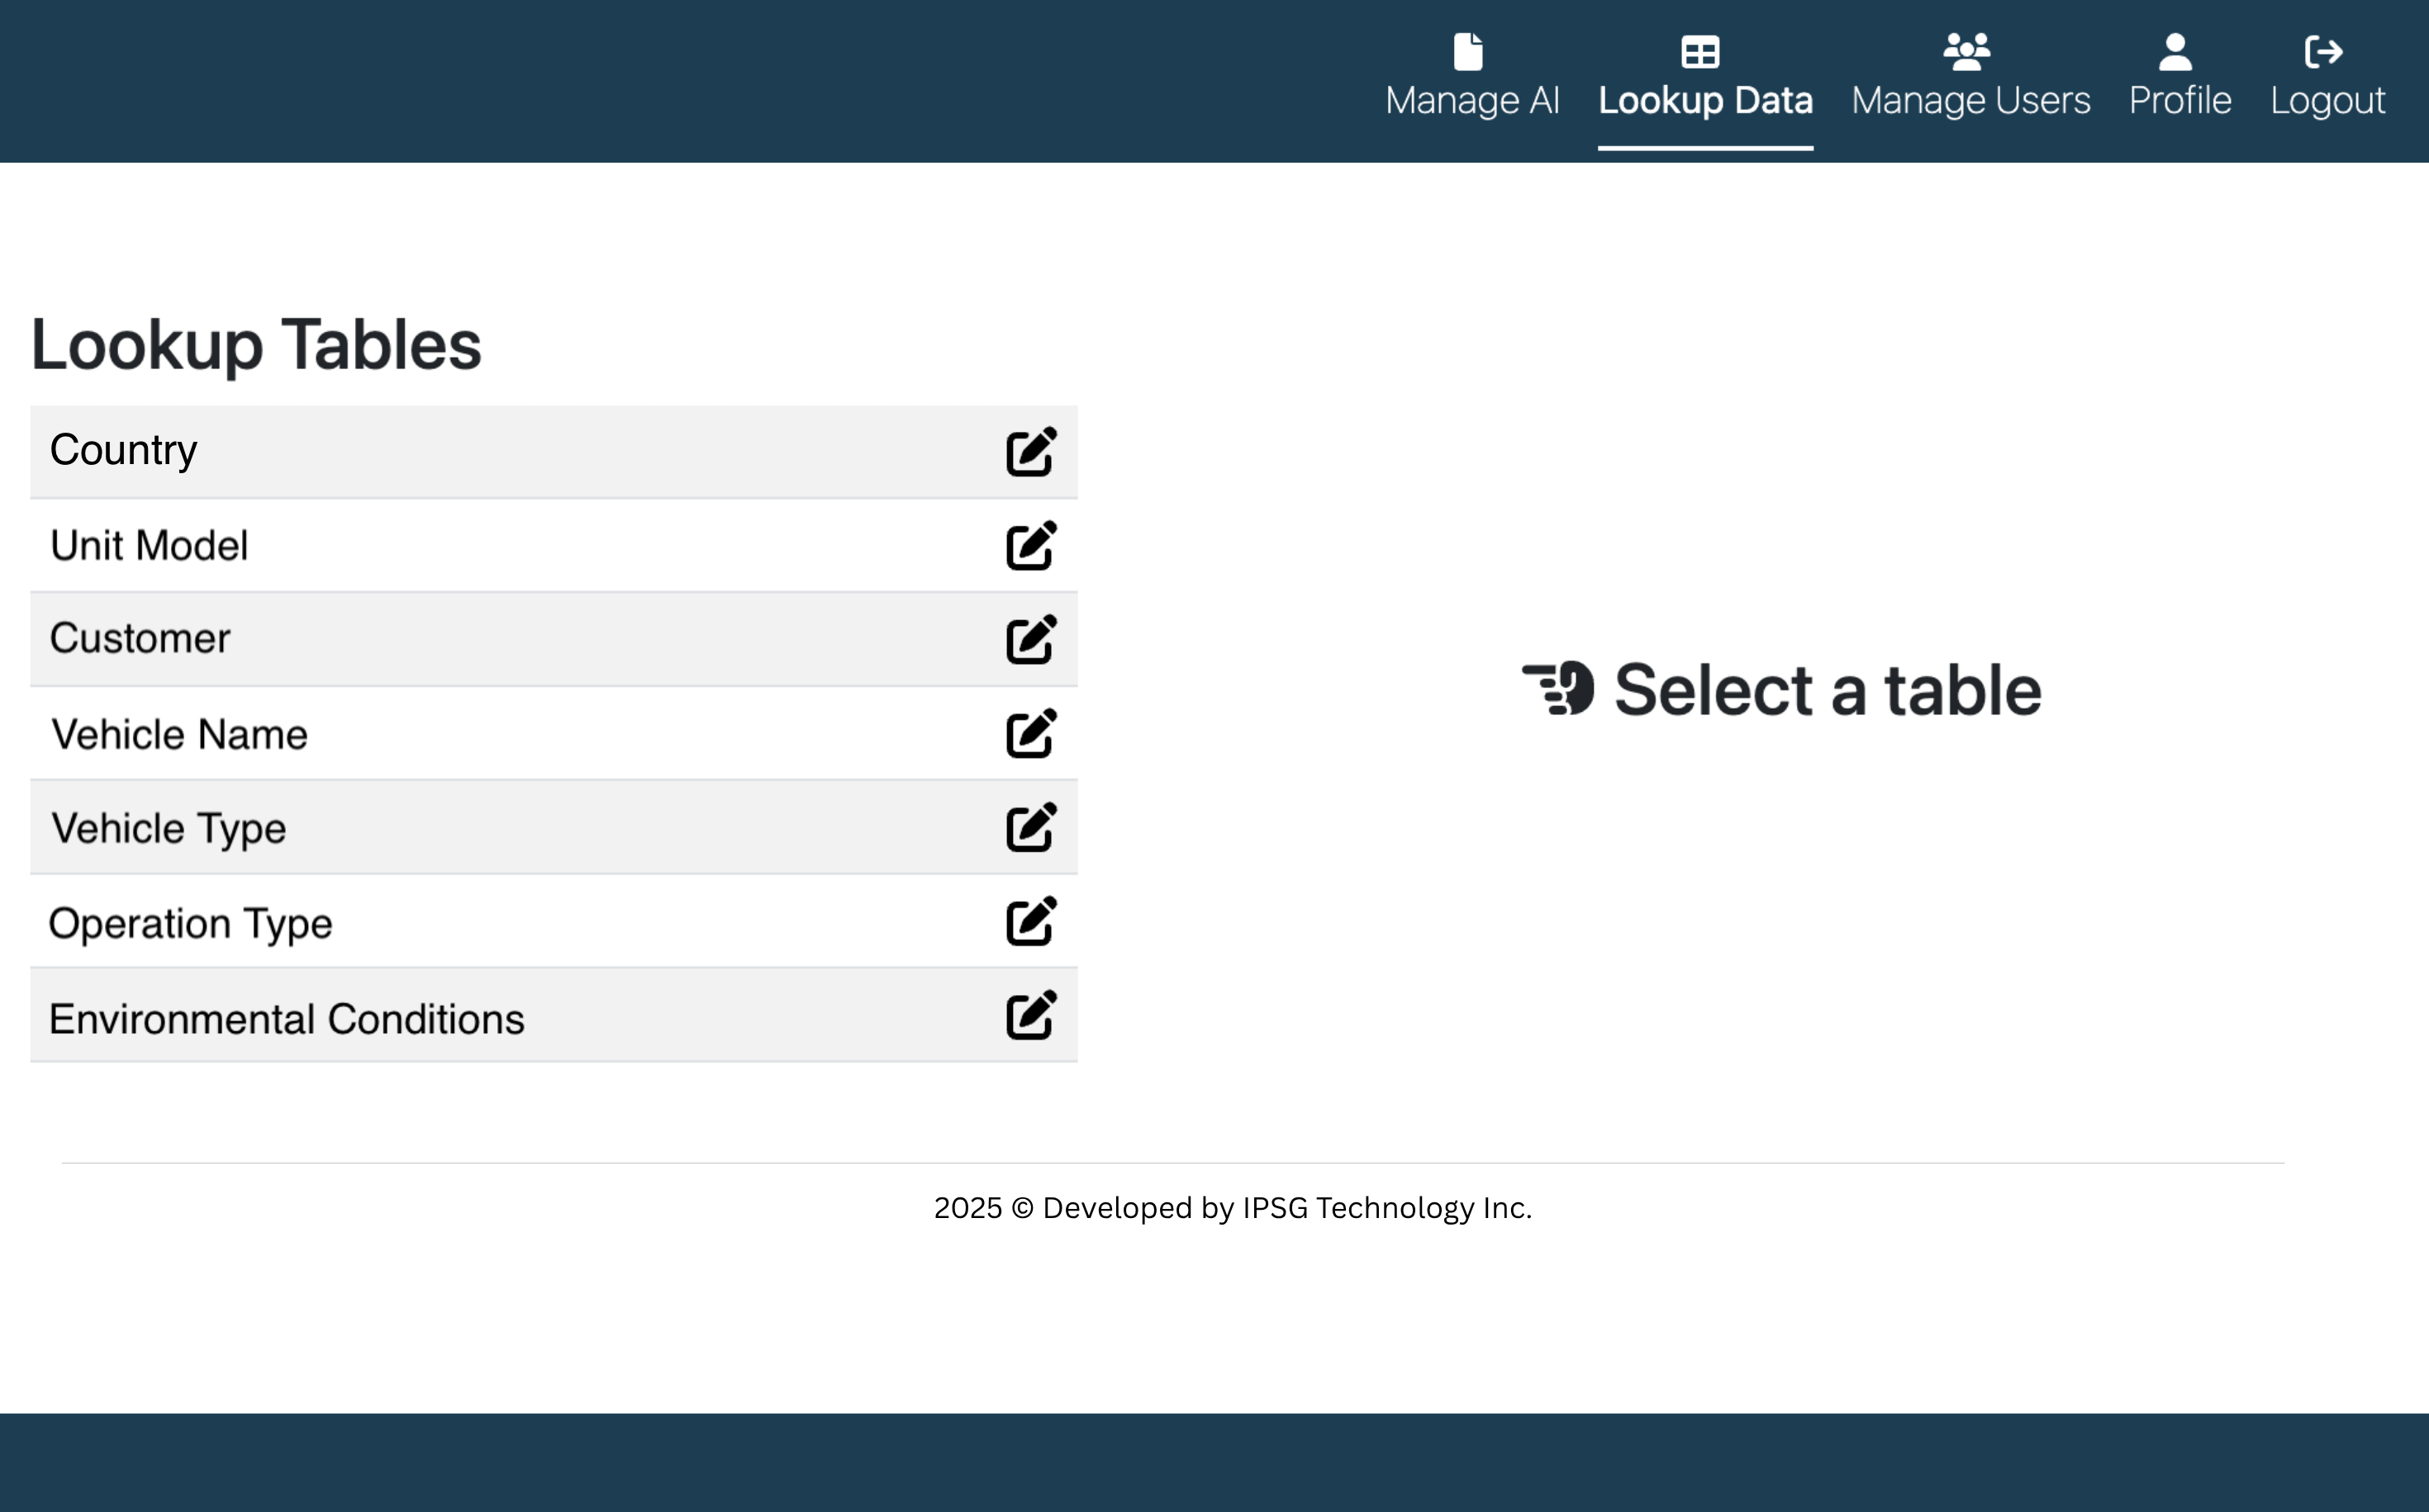Click the Profile person icon
This screenshot has height=1512, width=2429.
2175,52
